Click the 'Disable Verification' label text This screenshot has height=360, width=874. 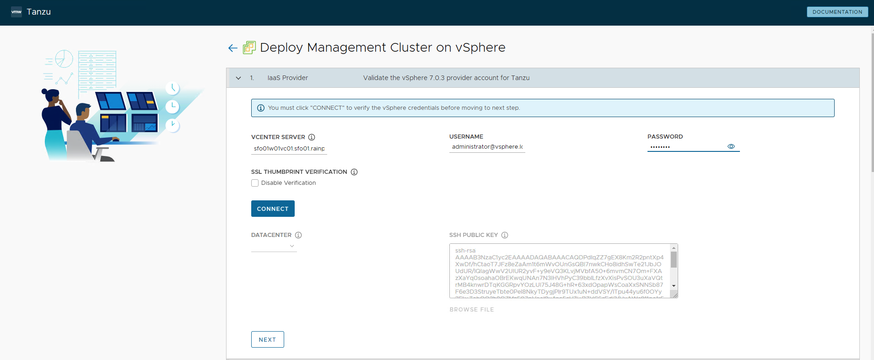tap(288, 183)
